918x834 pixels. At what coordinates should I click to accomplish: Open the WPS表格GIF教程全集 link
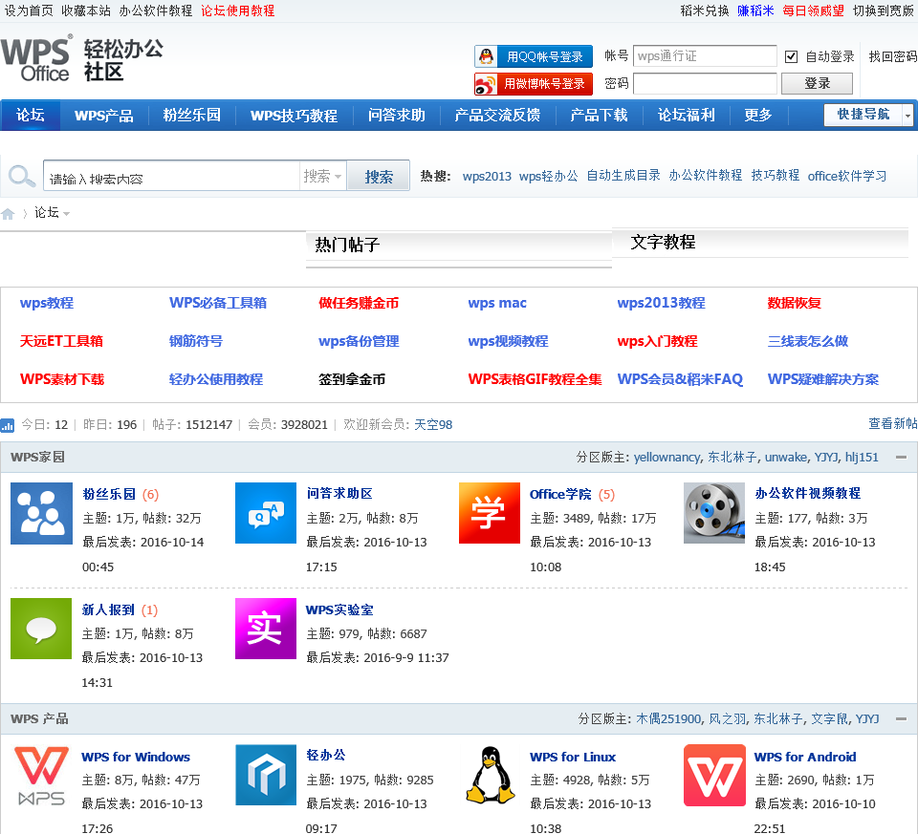pyautogui.click(x=535, y=379)
